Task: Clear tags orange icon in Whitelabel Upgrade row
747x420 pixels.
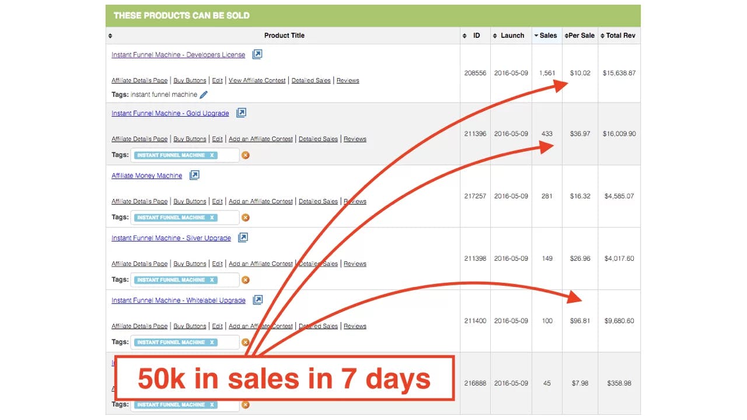Action: click(246, 342)
